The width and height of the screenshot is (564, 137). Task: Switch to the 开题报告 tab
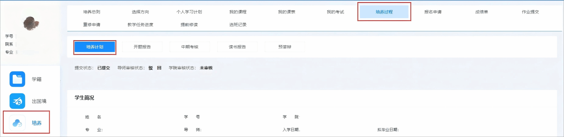tap(142, 47)
